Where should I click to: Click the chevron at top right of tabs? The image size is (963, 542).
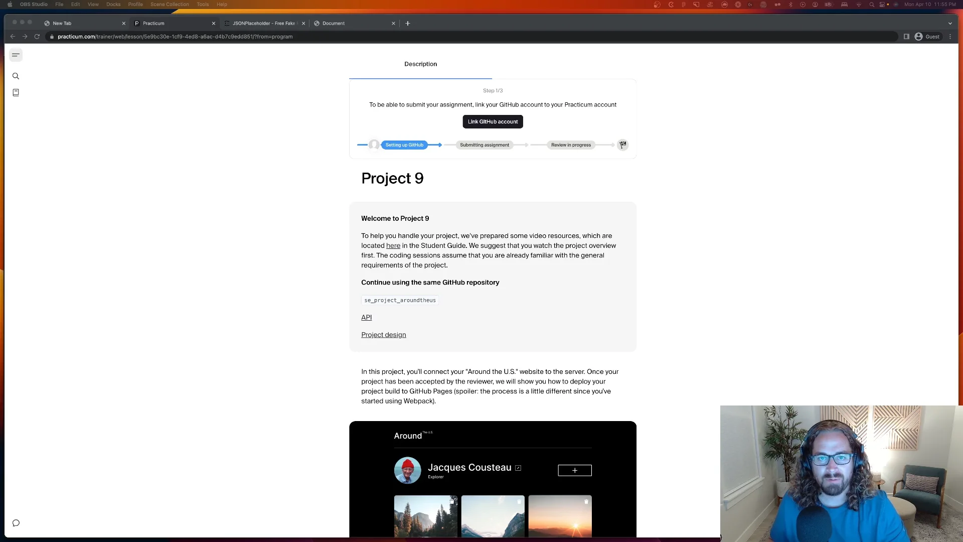coord(950,23)
